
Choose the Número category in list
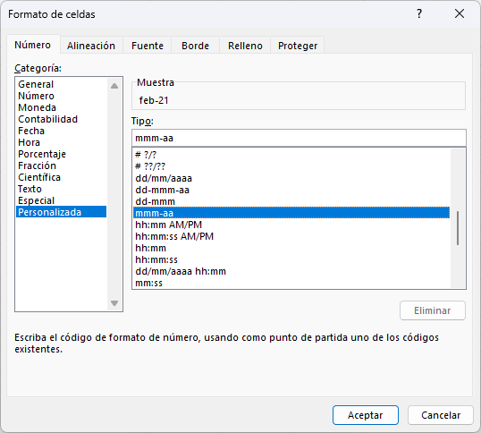click(61, 96)
